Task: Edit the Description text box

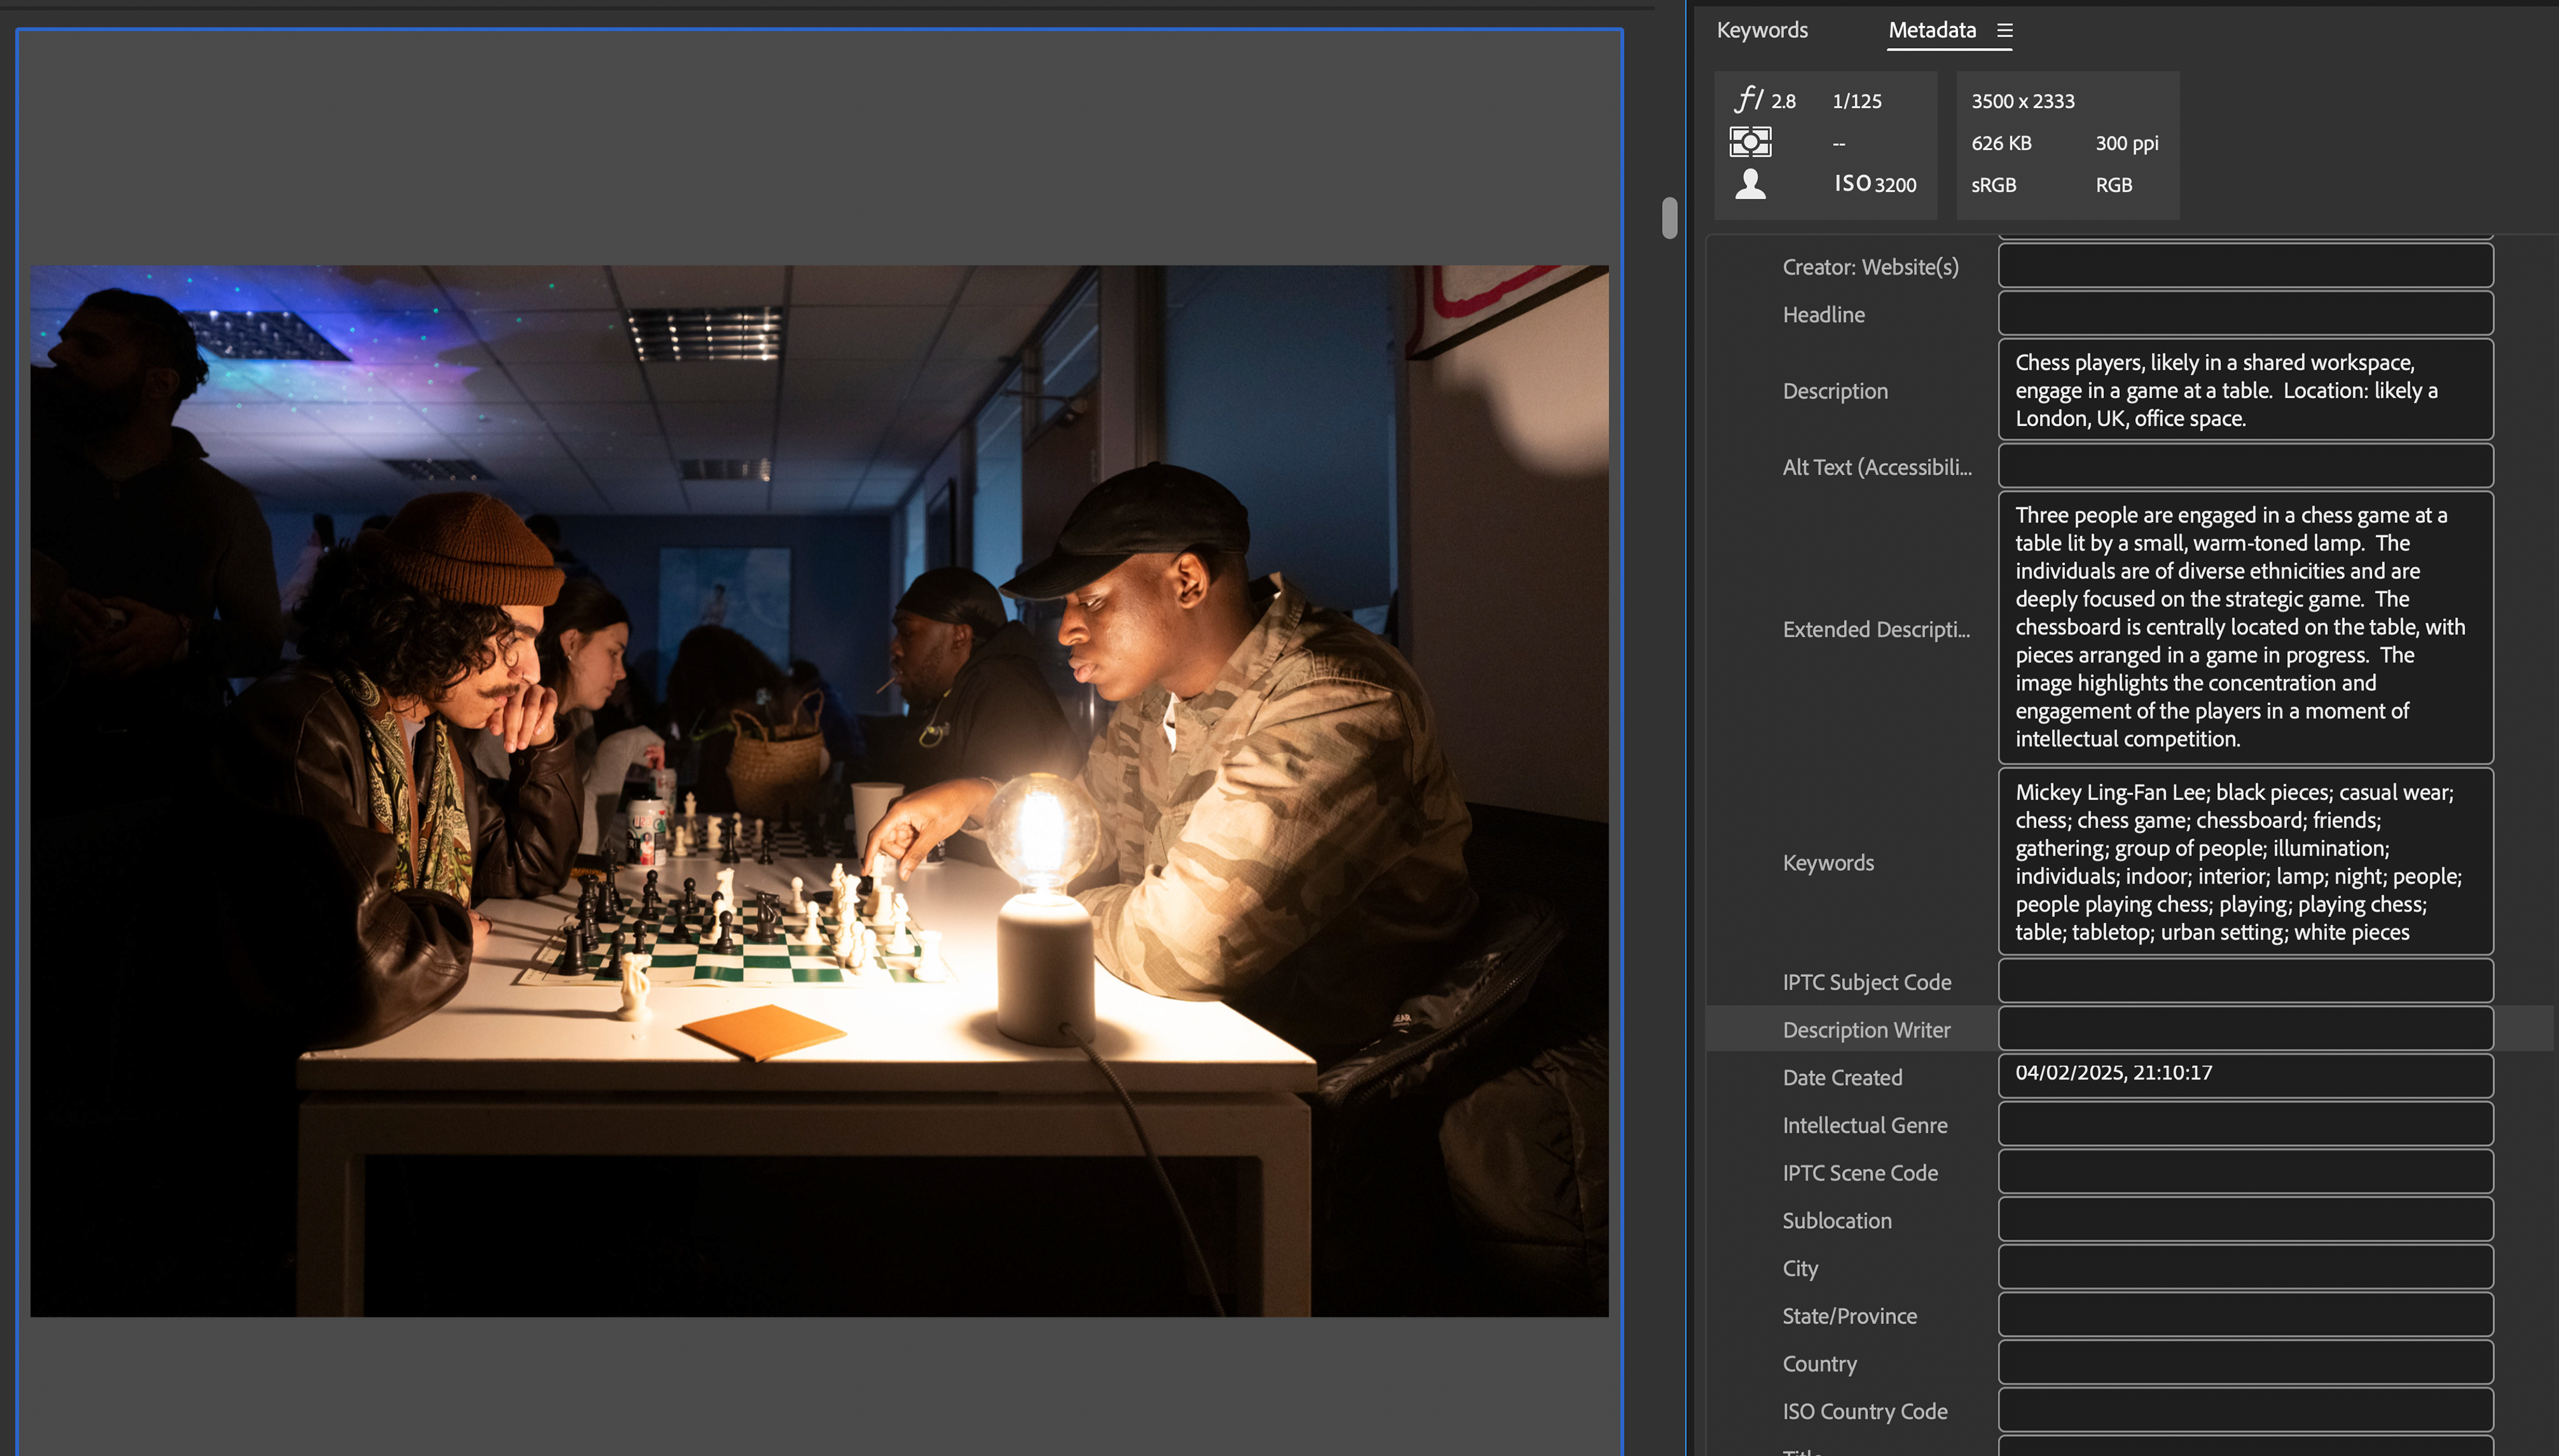Action: click(2245, 390)
